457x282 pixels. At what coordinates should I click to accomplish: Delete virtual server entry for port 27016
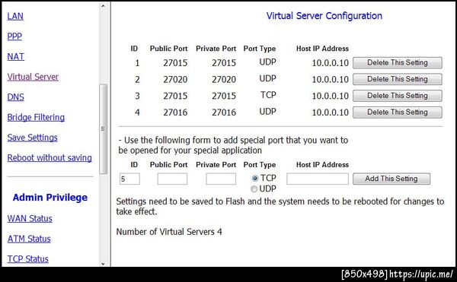tap(398, 112)
